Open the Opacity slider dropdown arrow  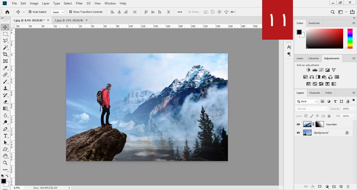pos(353,109)
